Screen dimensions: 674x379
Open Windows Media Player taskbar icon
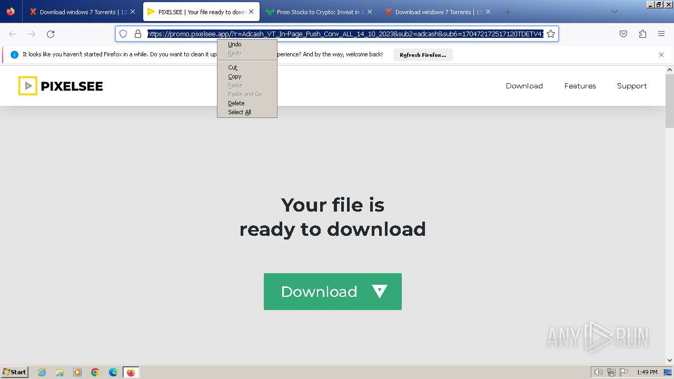coord(77,372)
